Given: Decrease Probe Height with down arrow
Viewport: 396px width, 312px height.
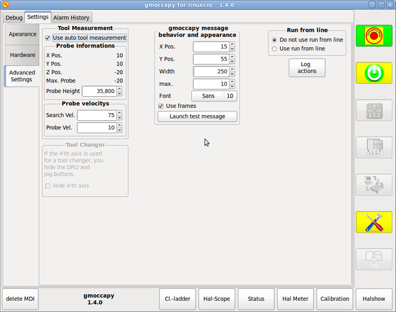Looking at the screenshot, I should click(120, 94).
